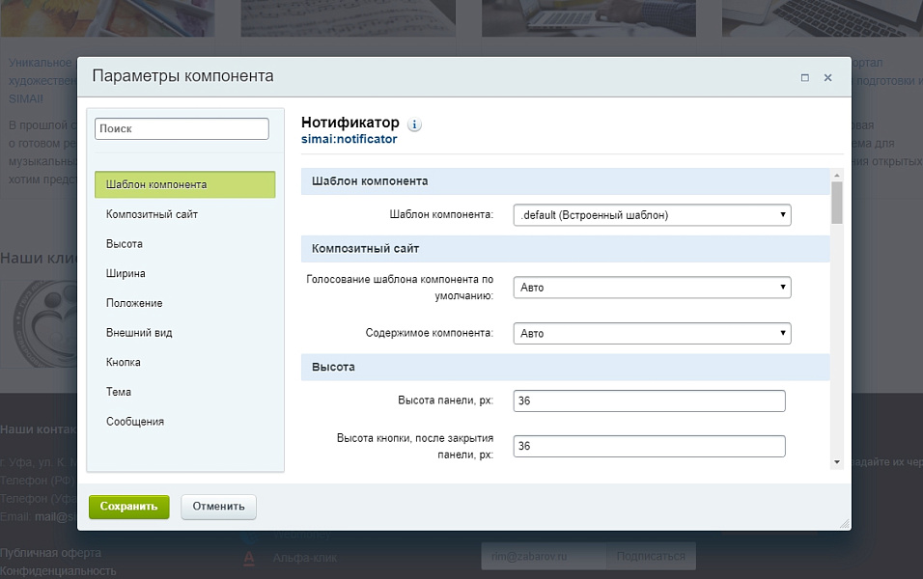This screenshot has width=923, height=579.
Task: Select Тема in the left list
Action: (119, 392)
